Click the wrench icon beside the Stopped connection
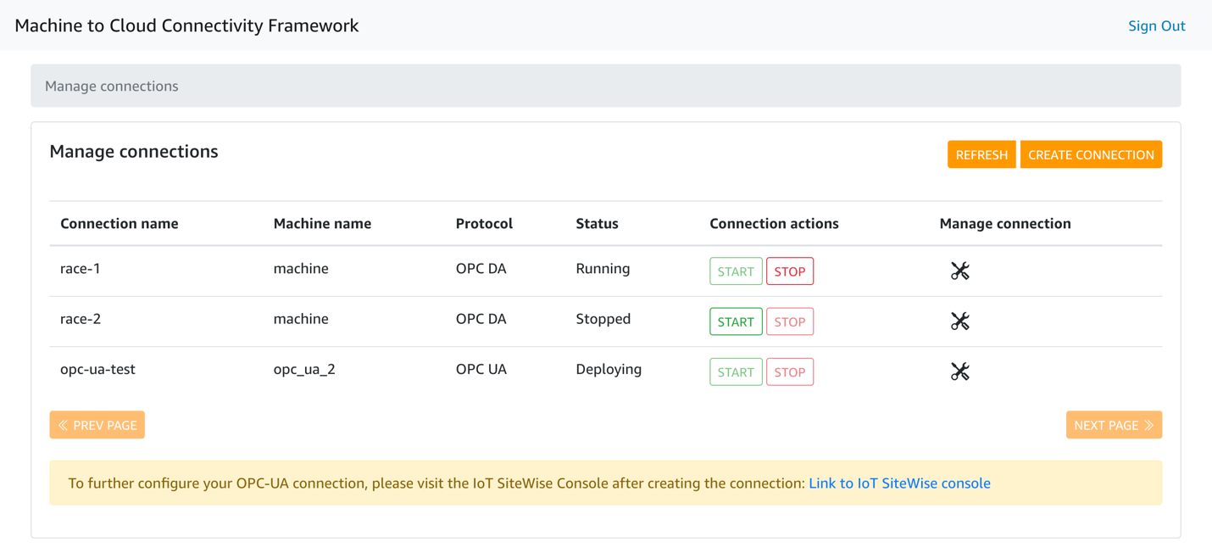The image size is (1212, 553). pos(959,321)
